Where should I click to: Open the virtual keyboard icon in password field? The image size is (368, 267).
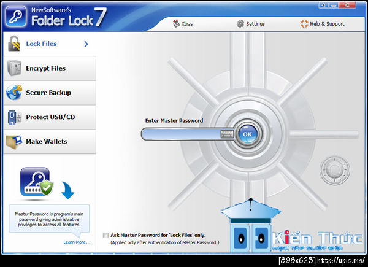click(227, 134)
